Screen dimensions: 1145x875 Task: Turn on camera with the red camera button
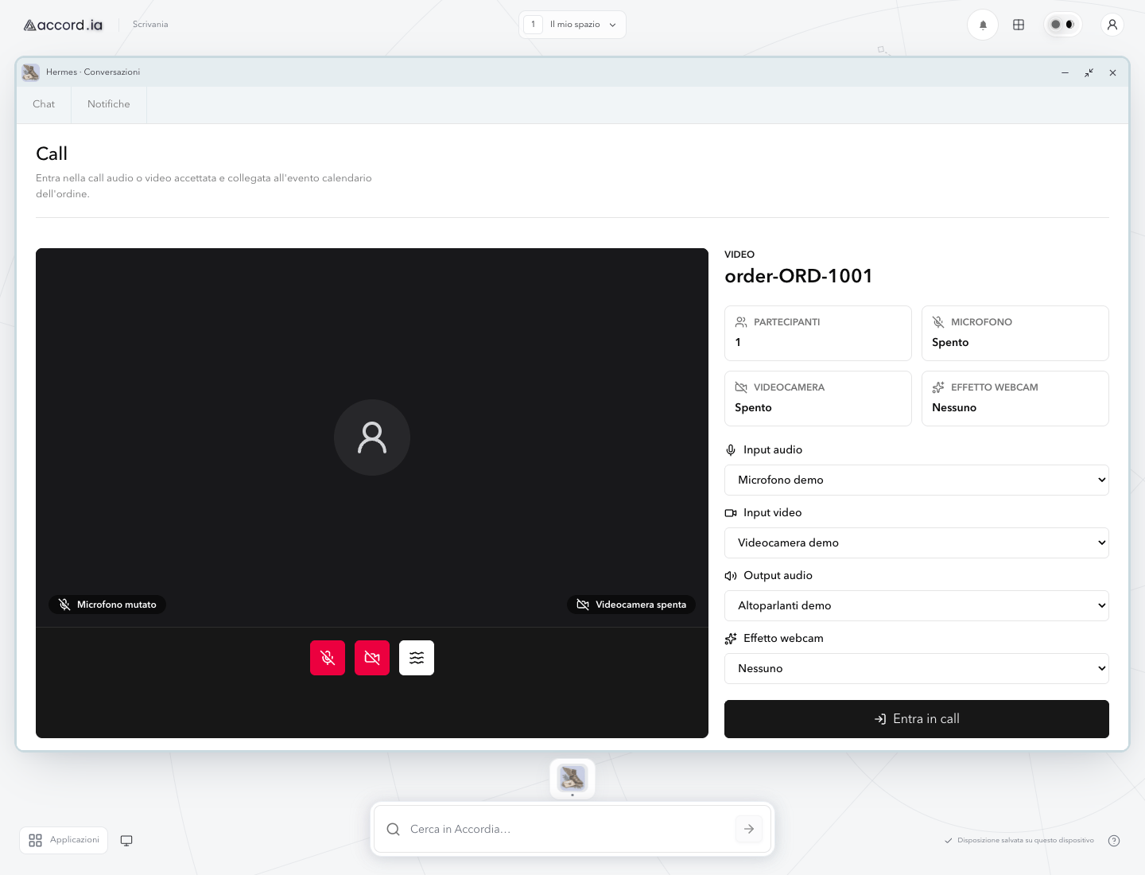pyautogui.click(x=372, y=658)
